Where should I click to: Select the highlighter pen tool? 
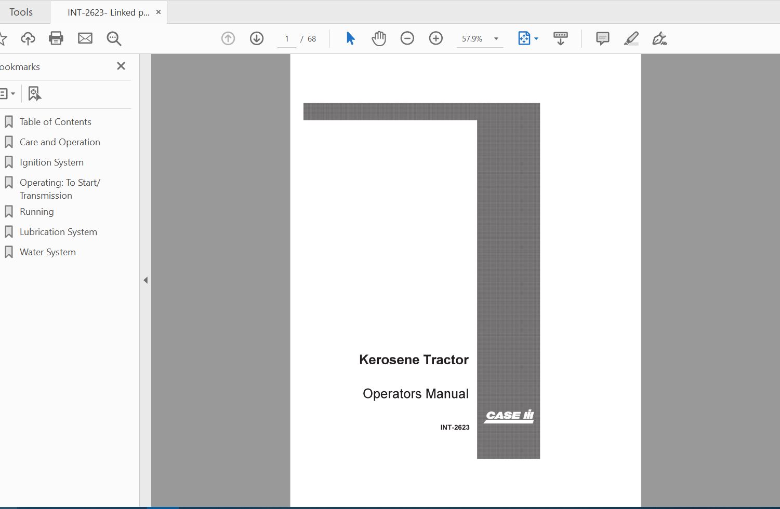[631, 38]
